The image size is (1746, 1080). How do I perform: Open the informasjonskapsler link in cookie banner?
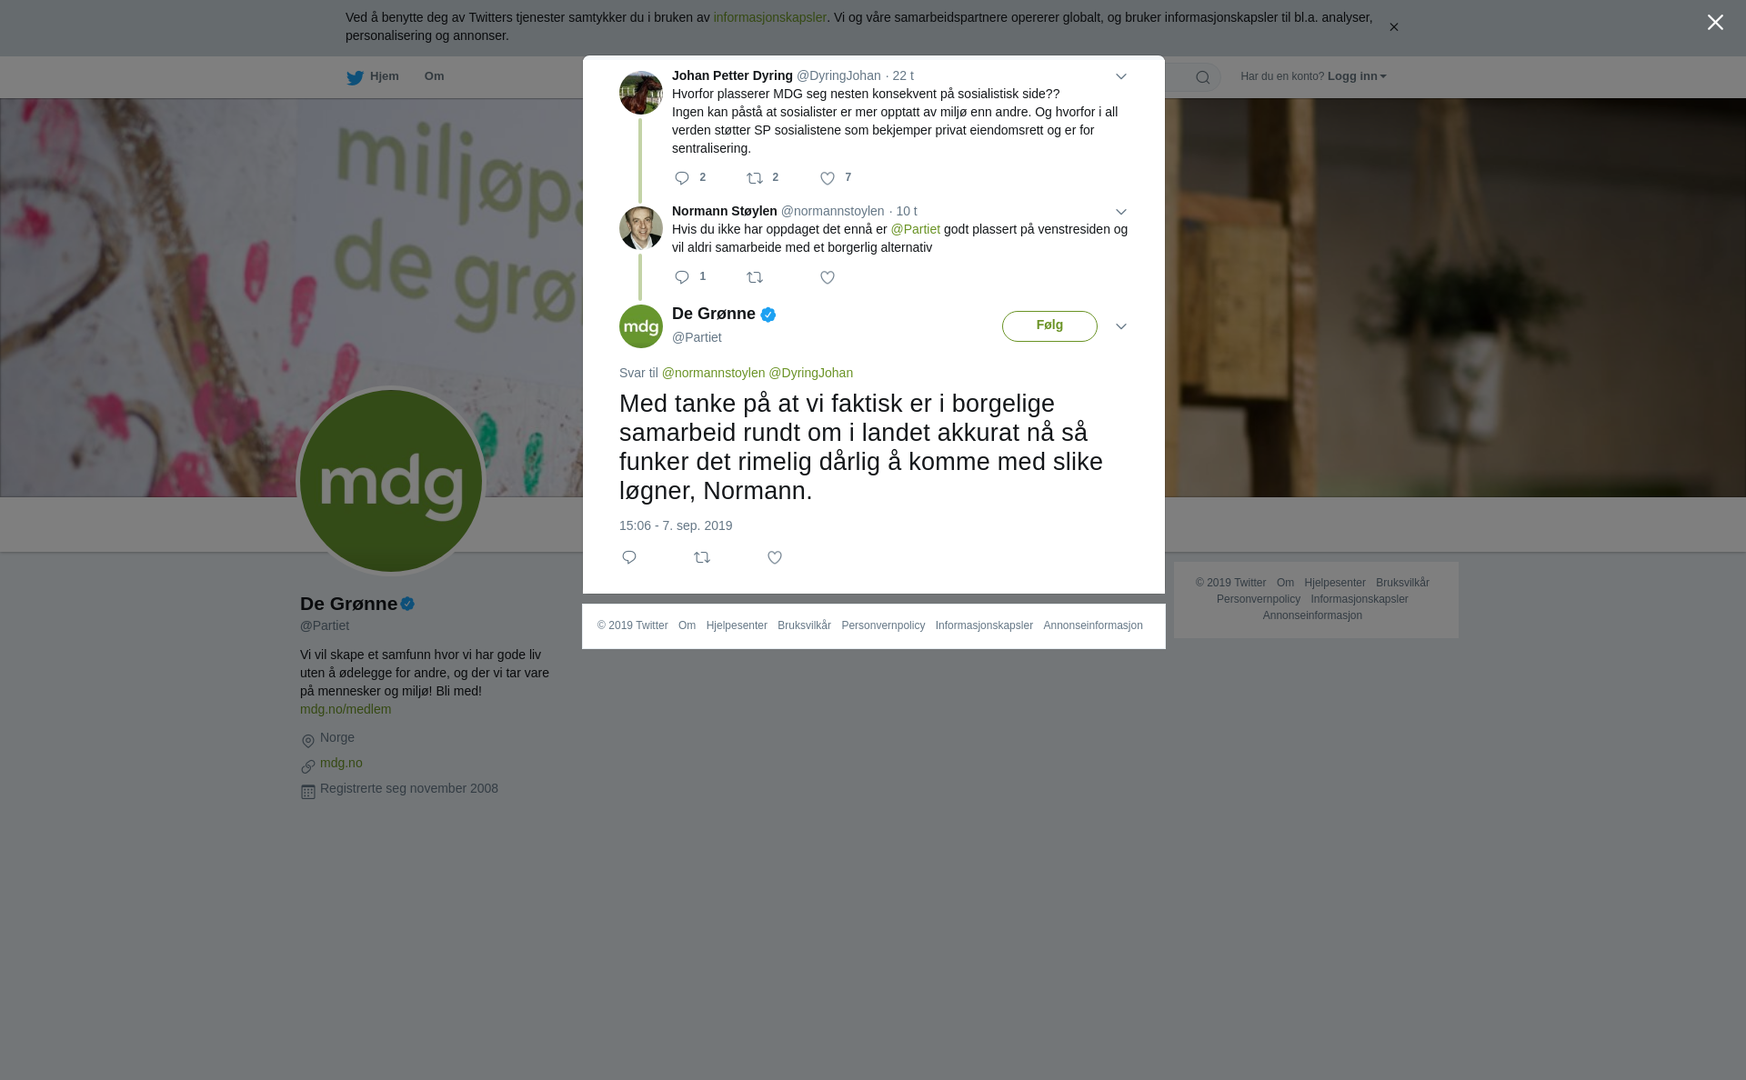pyautogui.click(x=769, y=17)
